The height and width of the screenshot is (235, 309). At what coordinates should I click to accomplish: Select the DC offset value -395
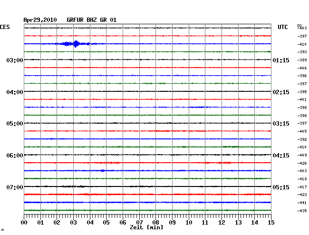pyautogui.click(x=302, y=92)
